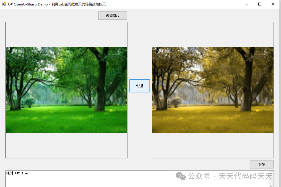
Task: Click the 处理 process button
Action: coord(139,86)
